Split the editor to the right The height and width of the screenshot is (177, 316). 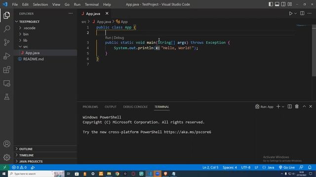click(x=302, y=13)
